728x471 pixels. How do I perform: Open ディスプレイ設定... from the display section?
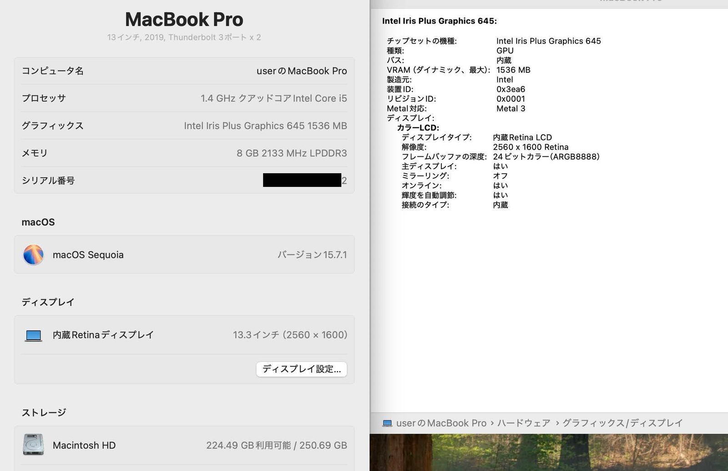click(x=301, y=370)
